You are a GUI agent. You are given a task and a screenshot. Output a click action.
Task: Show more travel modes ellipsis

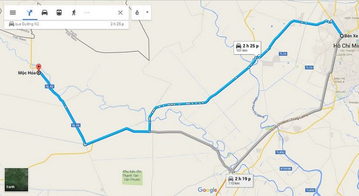pyautogui.click(x=87, y=13)
